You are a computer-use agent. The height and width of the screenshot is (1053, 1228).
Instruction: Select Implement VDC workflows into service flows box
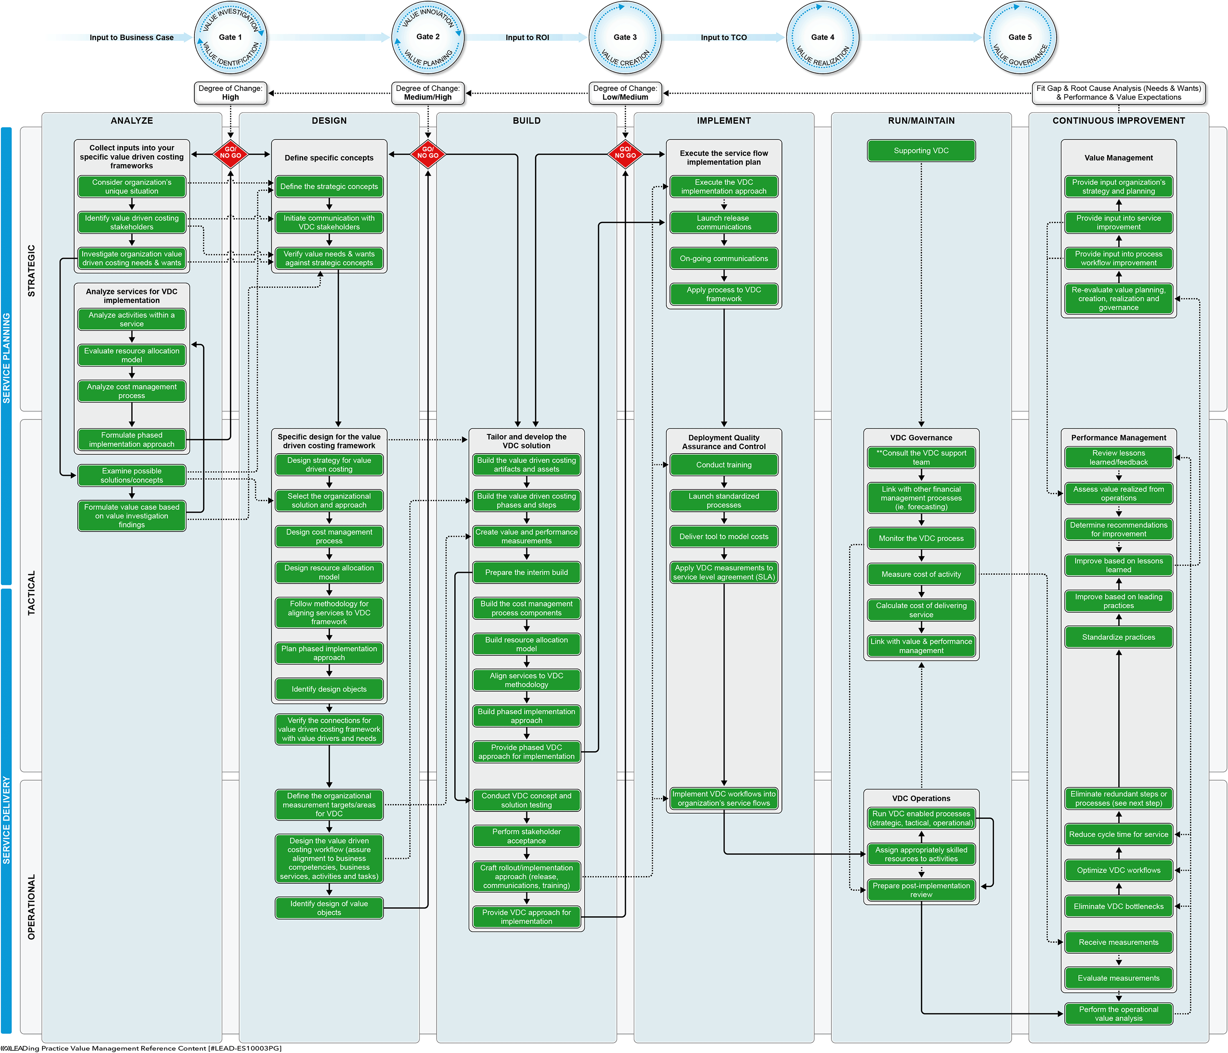point(724,799)
